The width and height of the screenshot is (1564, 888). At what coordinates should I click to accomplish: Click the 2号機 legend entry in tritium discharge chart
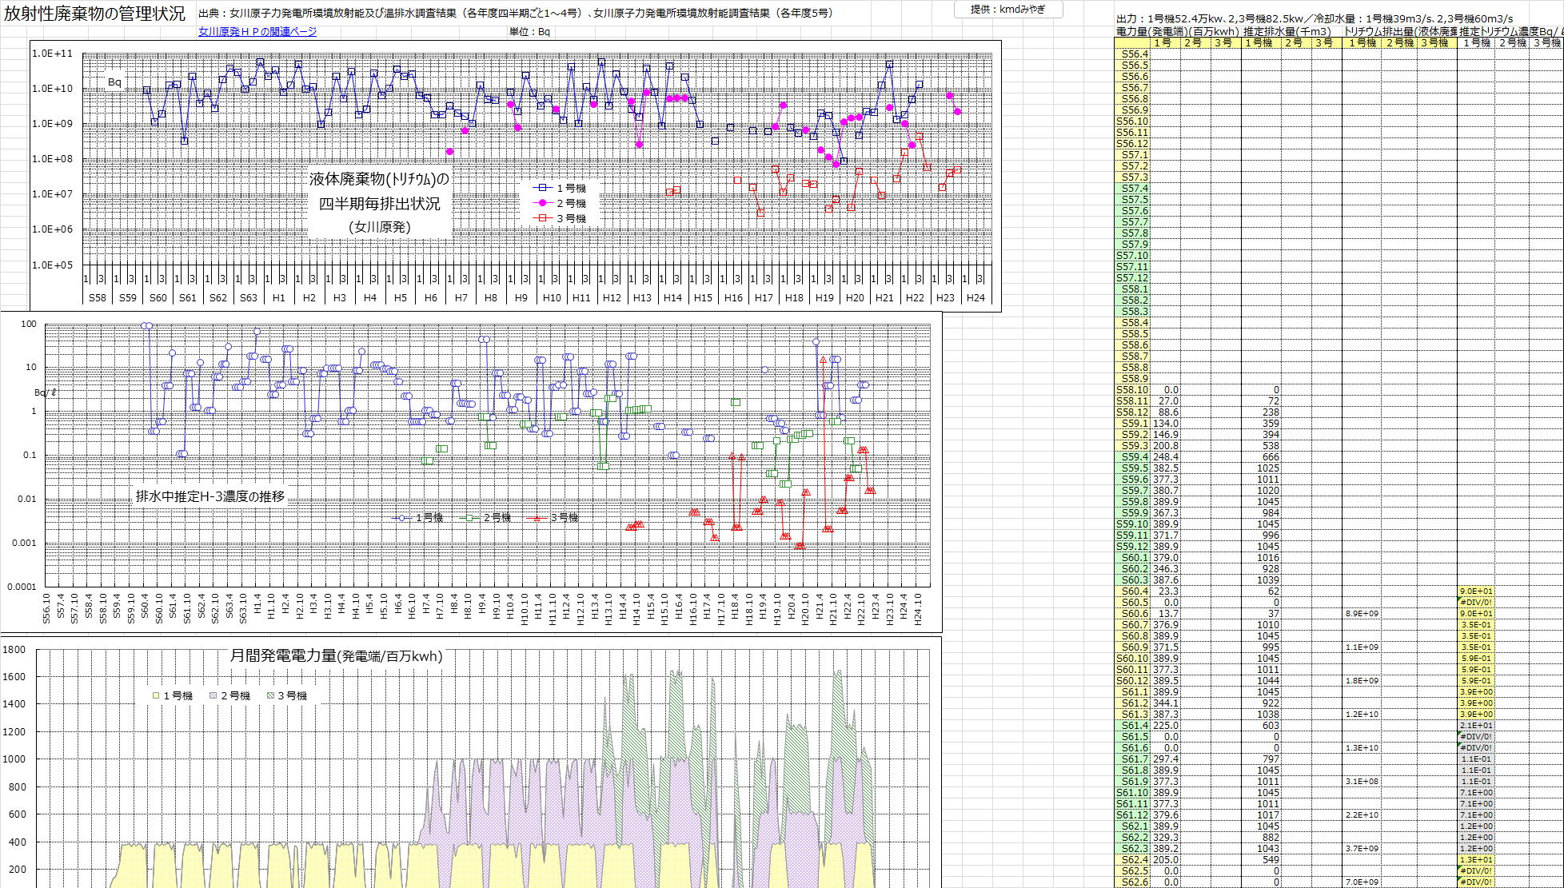[560, 203]
